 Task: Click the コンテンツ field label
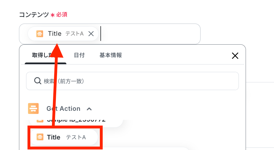pyautogui.click(x=34, y=14)
